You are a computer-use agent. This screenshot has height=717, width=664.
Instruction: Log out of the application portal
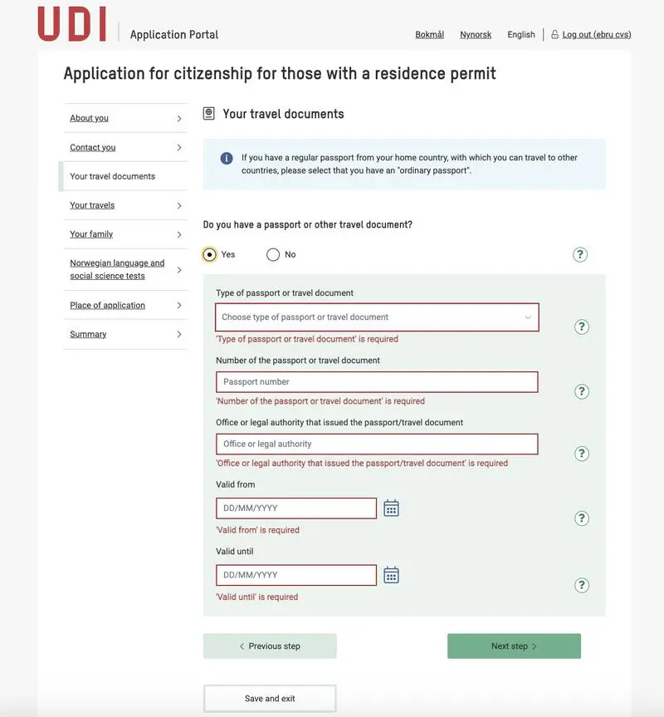[596, 35]
